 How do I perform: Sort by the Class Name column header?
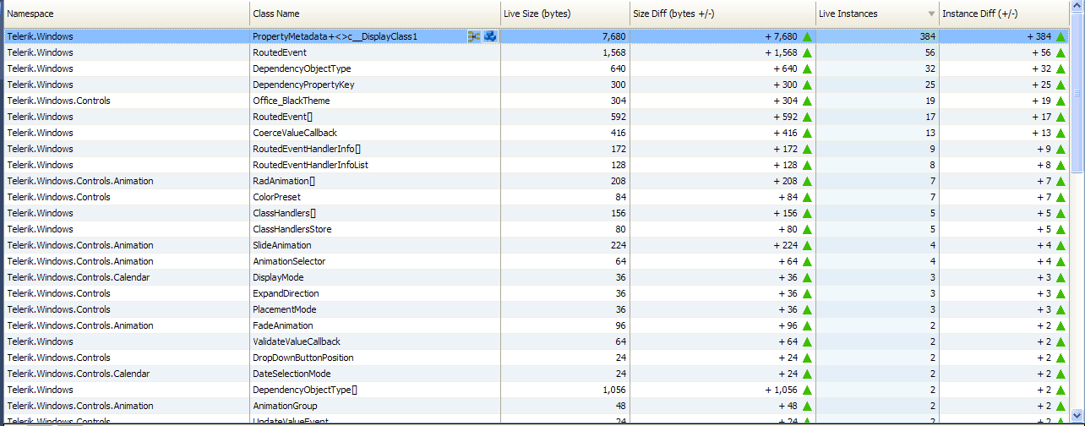tap(374, 14)
